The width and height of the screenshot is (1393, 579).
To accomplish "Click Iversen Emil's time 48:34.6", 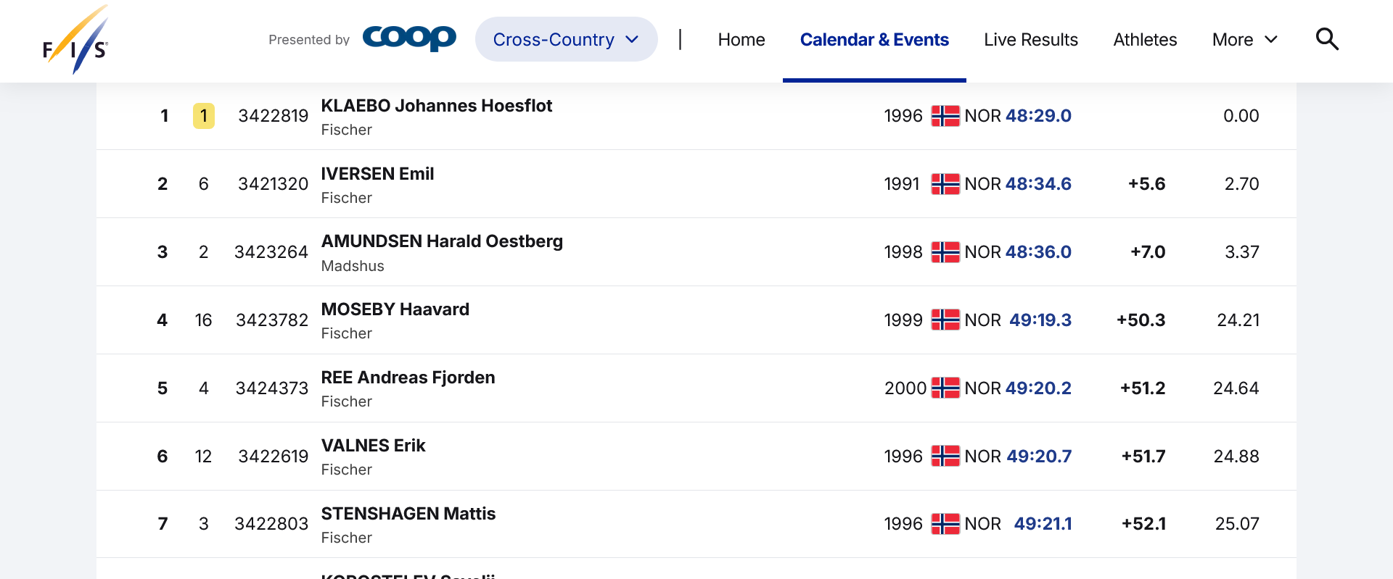I will pos(1038,184).
